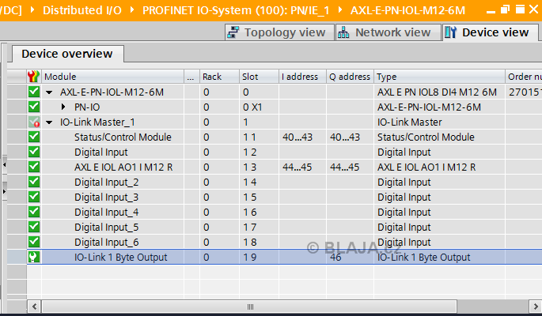Click green check icon for Digital Input_2
542x316 pixels.
pyautogui.click(x=34, y=182)
